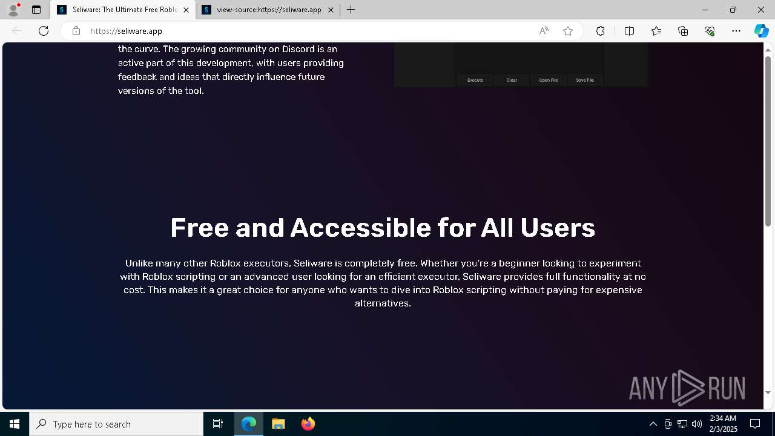
Task: Launch Firefox from the taskbar
Action: 308,424
